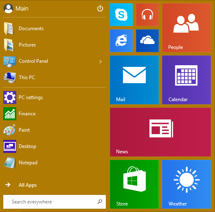Open the Store tile

pyautogui.click(x=134, y=184)
